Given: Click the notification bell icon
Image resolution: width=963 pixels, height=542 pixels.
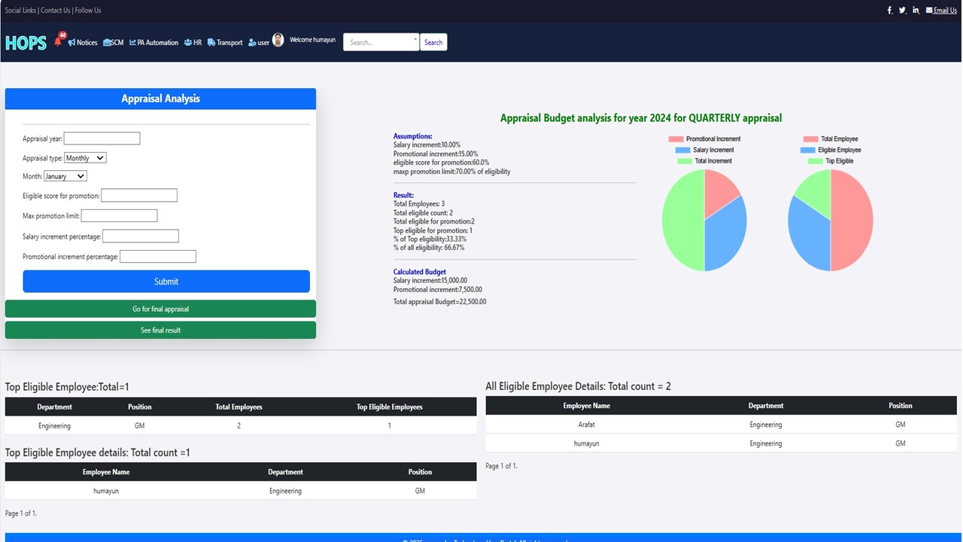Looking at the screenshot, I should tap(58, 41).
